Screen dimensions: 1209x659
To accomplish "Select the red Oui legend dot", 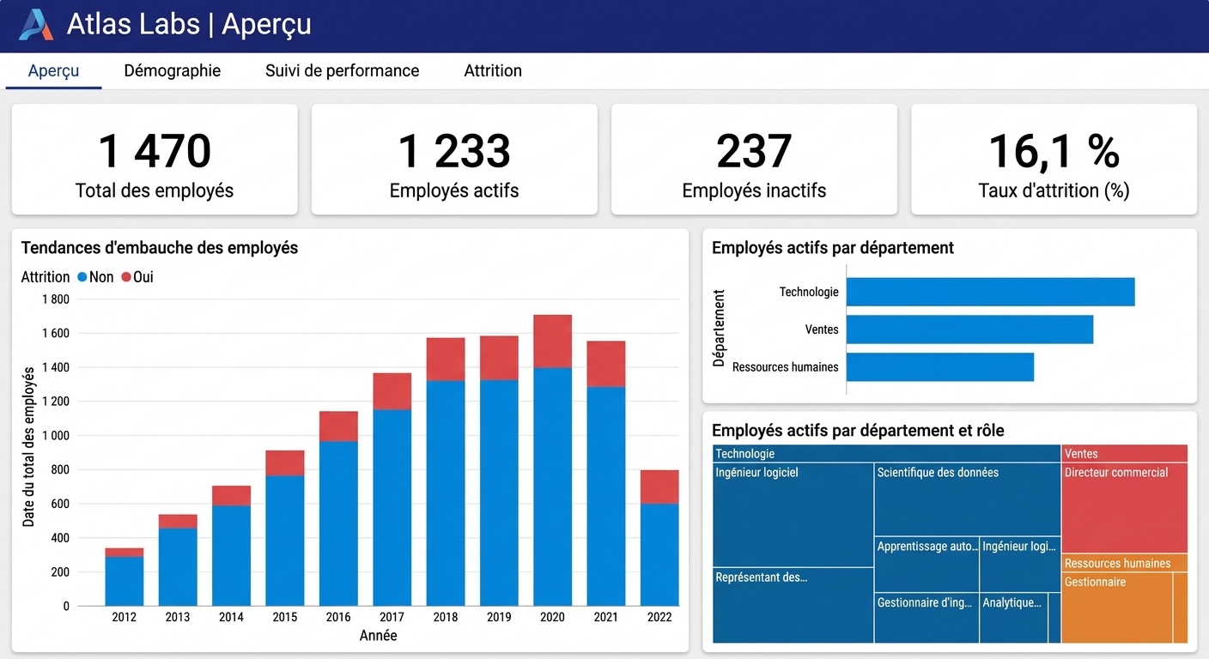I will [x=126, y=277].
